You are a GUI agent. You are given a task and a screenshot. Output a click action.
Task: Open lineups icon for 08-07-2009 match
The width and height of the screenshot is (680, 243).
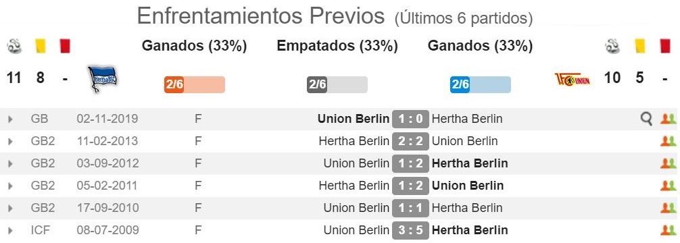pyautogui.click(x=669, y=230)
